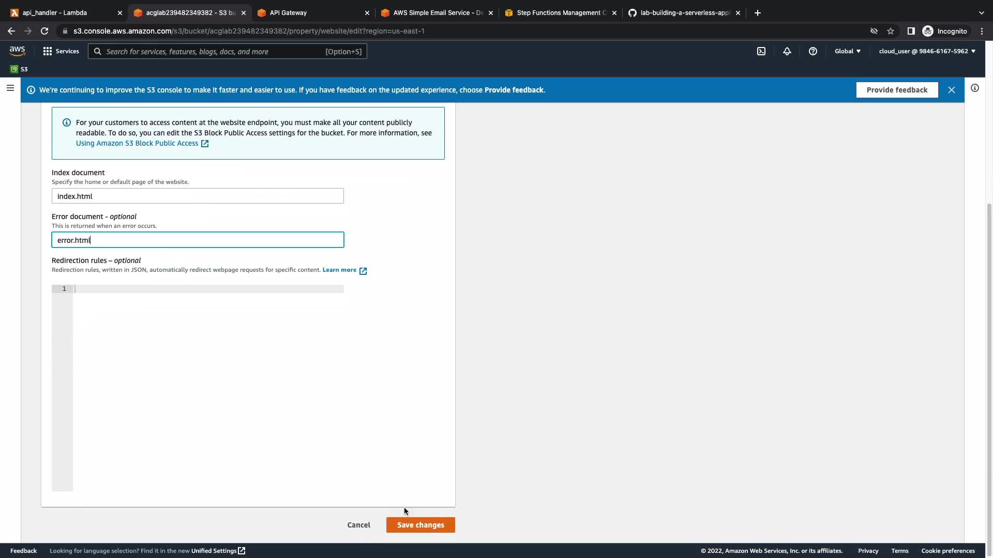Dismiss the S3 console feedback banner

[x=951, y=90]
